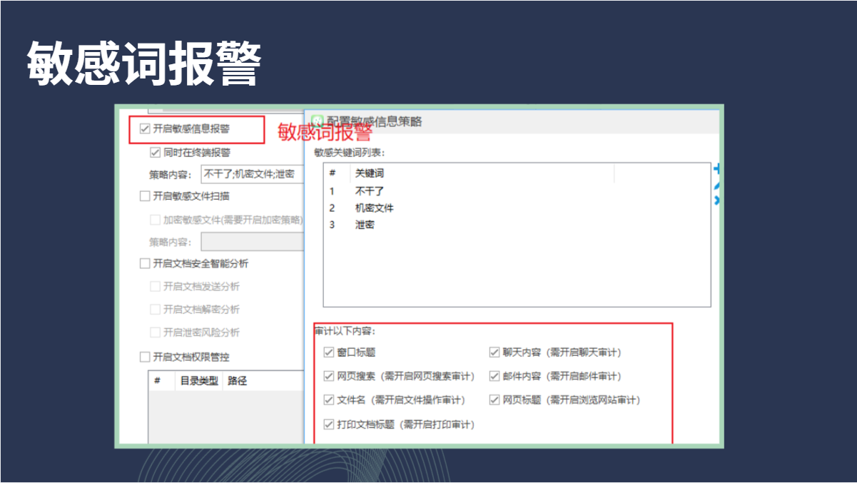Toggle 网页搜索 audit checkbox

click(329, 376)
